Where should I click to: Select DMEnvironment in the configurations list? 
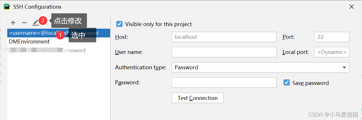[x=29, y=42]
